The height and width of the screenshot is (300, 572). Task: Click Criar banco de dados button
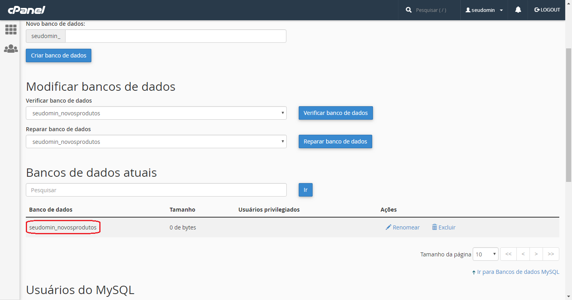pyautogui.click(x=59, y=55)
